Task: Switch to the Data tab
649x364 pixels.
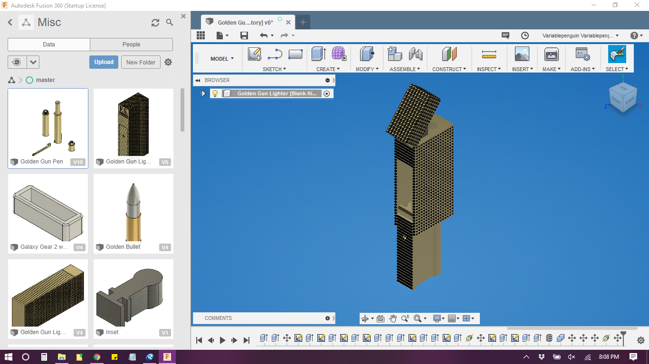Action: [x=49, y=45]
